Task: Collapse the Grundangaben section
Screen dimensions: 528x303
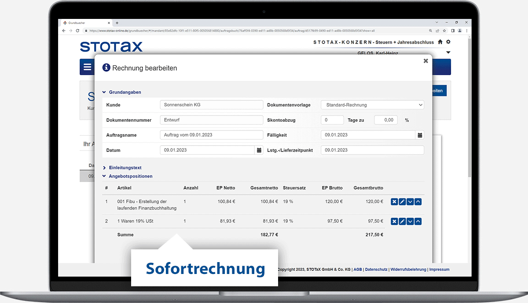Action: 125,92
